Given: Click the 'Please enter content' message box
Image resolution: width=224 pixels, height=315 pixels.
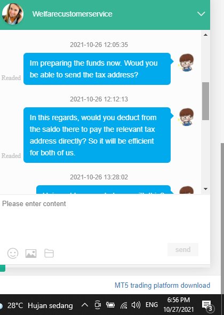Looking at the screenshot, I should [105, 218].
